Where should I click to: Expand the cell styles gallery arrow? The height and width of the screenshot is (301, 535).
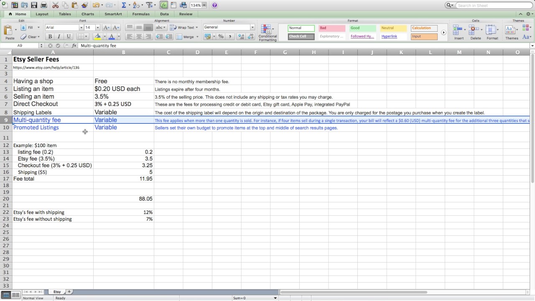pyautogui.click(x=443, y=32)
